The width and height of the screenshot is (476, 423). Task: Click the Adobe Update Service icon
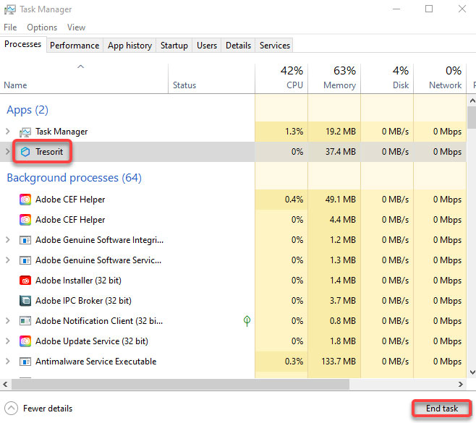pos(25,341)
